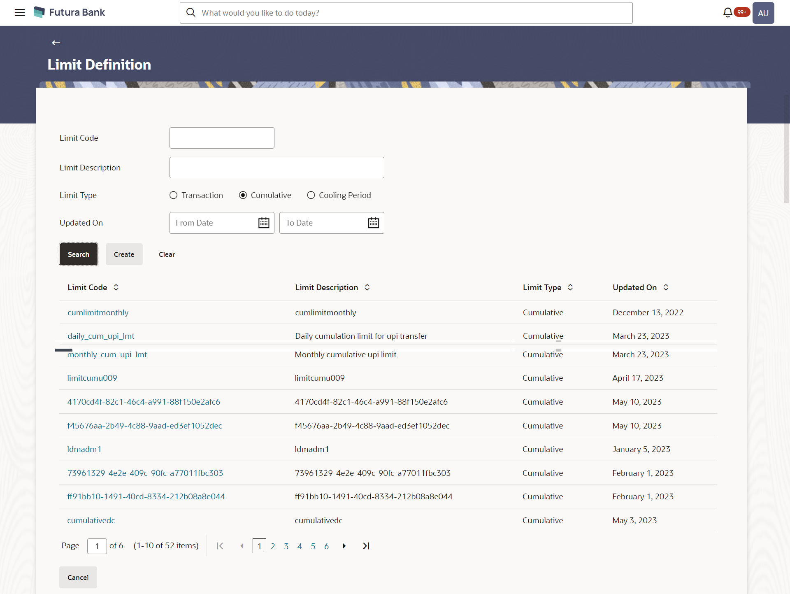Screen dimensions: 790x594
Task: Select the Cumulative limit type radio
Action: point(243,195)
